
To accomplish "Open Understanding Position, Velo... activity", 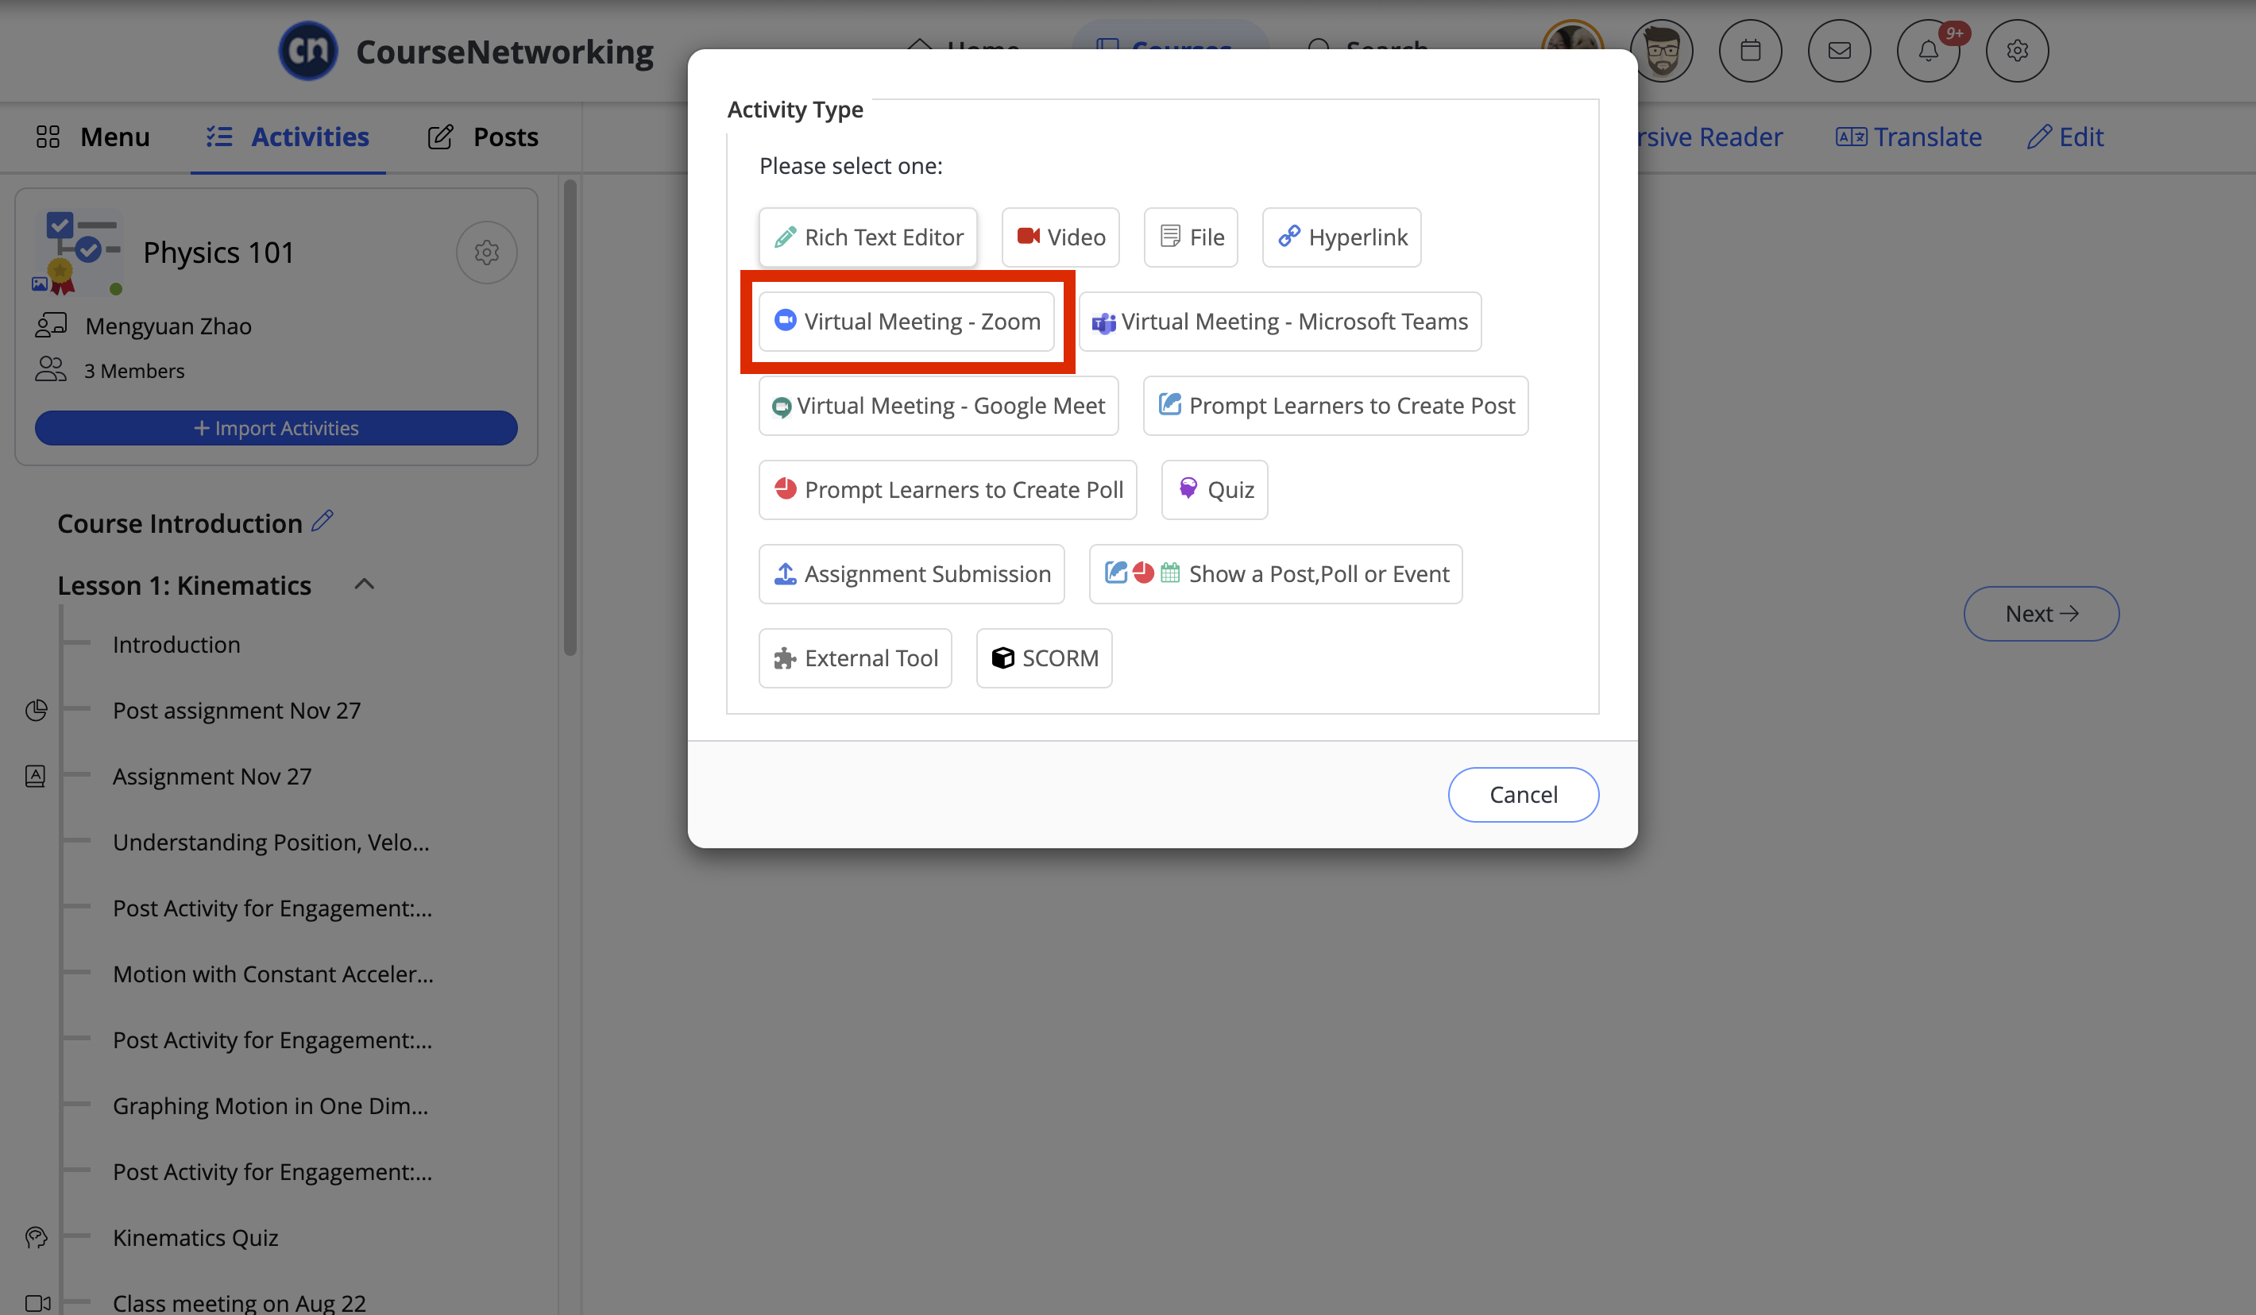I will click(x=271, y=843).
